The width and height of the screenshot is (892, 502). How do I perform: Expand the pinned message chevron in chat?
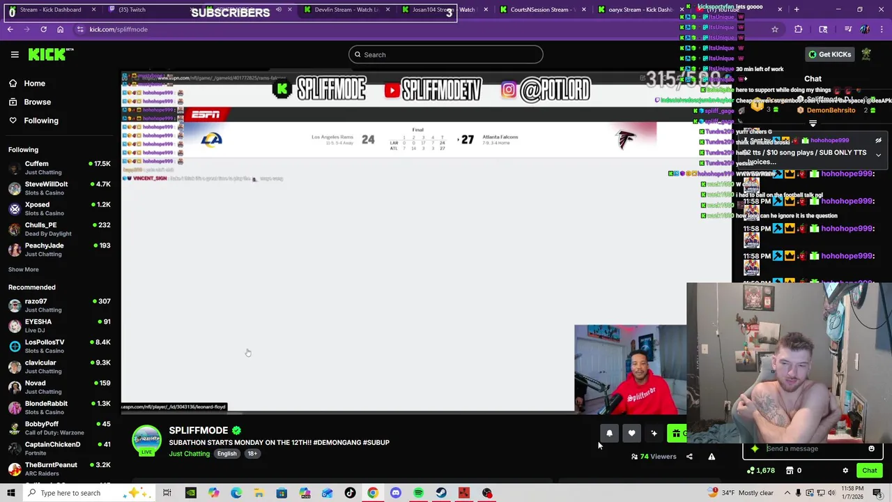[878, 155]
